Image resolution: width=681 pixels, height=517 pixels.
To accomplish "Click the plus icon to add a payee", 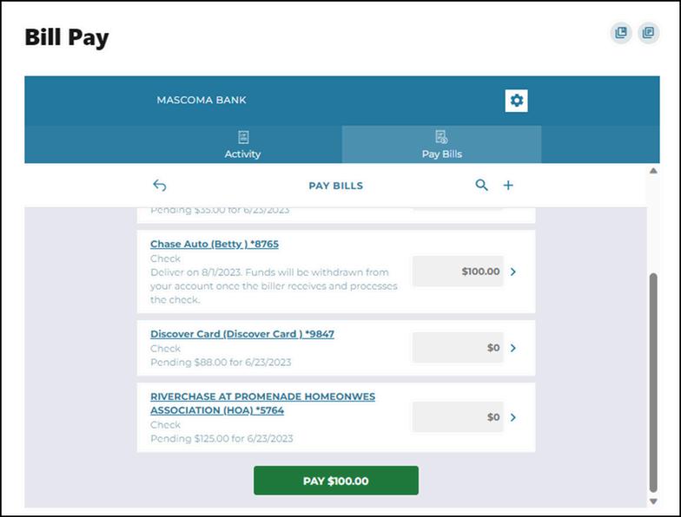I will tap(509, 185).
